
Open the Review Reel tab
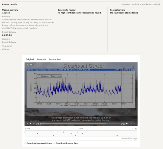(55, 59)
